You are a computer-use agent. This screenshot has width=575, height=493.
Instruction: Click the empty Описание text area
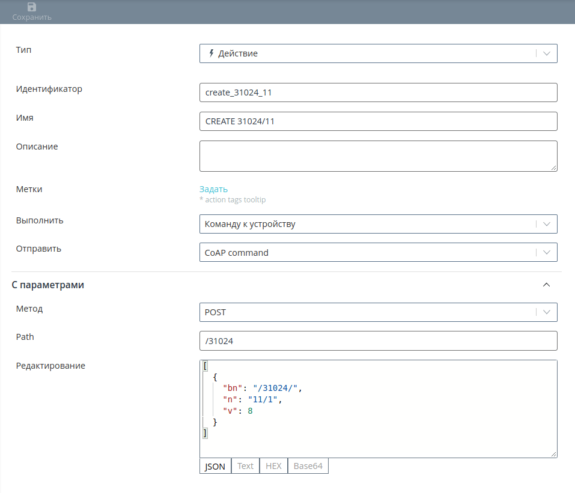(x=378, y=156)
